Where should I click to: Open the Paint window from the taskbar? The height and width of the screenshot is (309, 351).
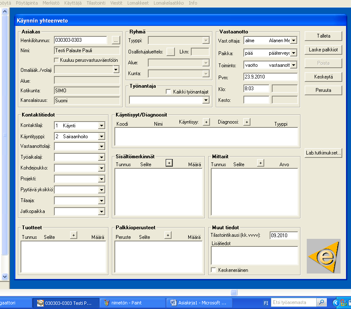(x=132, y=303)
